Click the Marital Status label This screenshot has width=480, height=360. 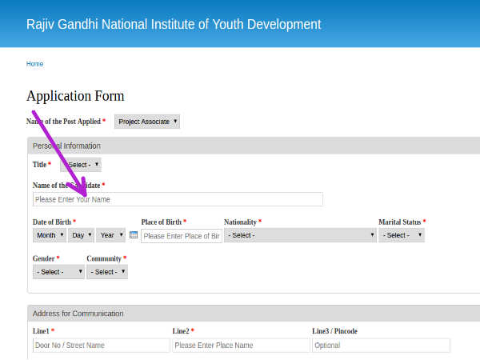(400, 222)
